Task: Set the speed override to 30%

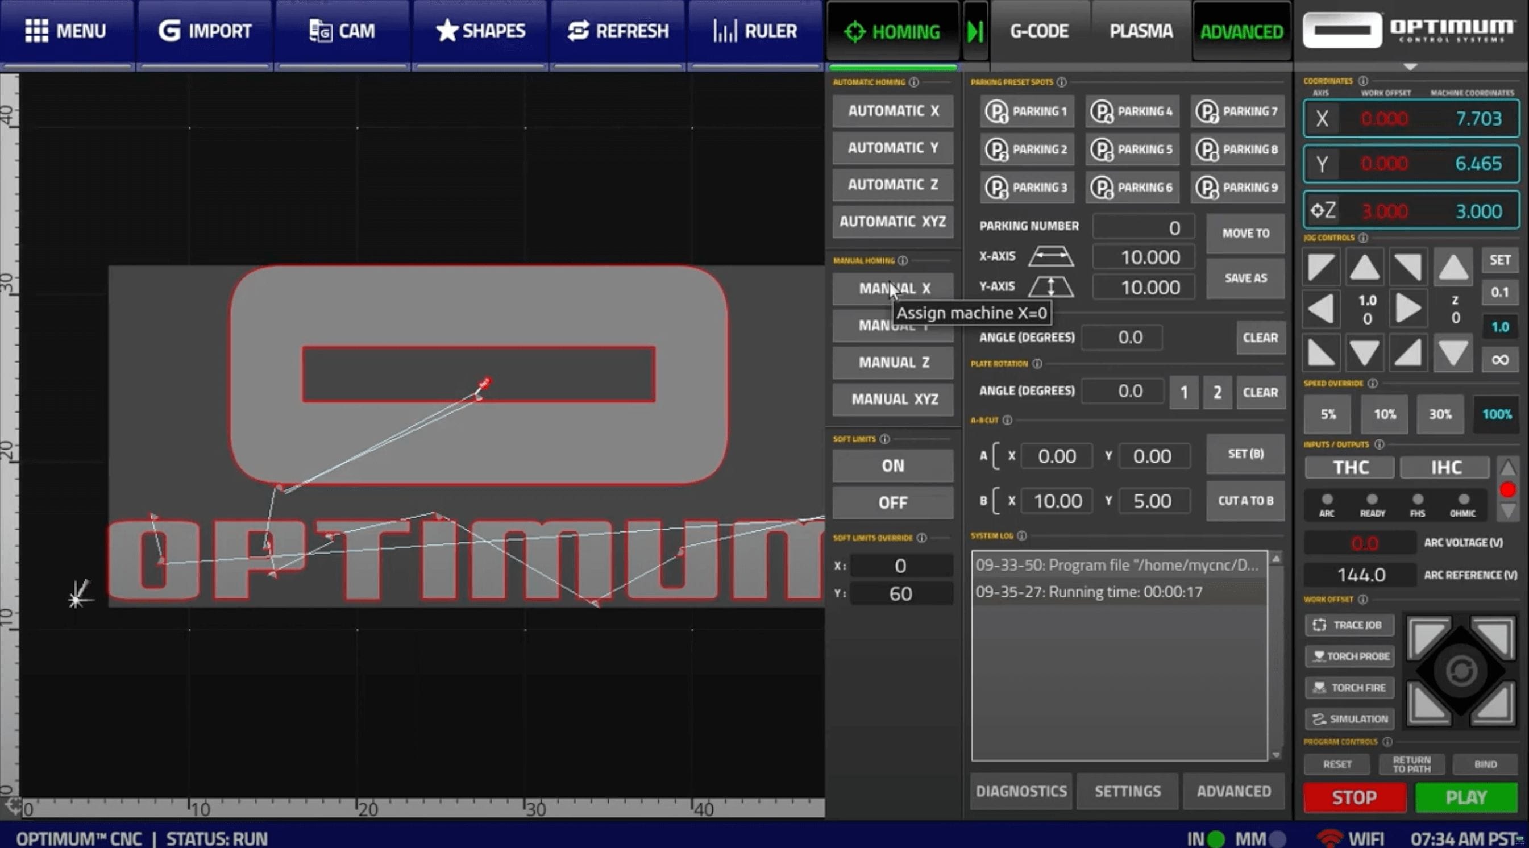Action: pyautogui.click(x=1440, y=414)
